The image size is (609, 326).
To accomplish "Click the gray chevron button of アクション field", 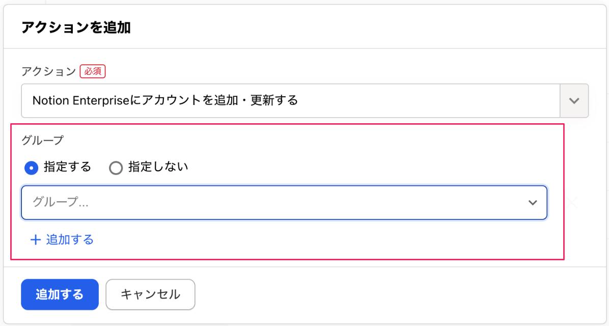I will (x=574, y=101).
